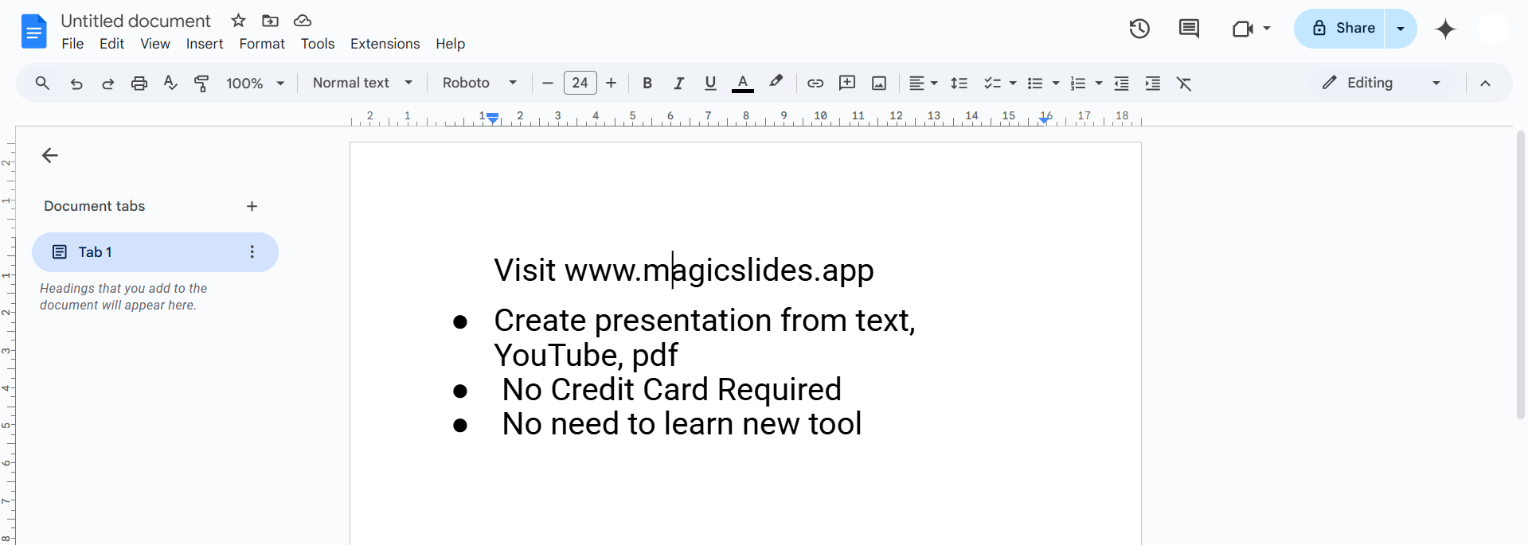Star the Untitled document

(x=238, y=21)
